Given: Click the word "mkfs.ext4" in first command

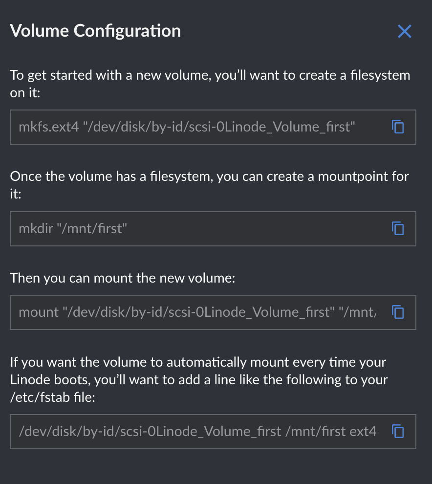Looking at the screenshot, I should (49, 127).
